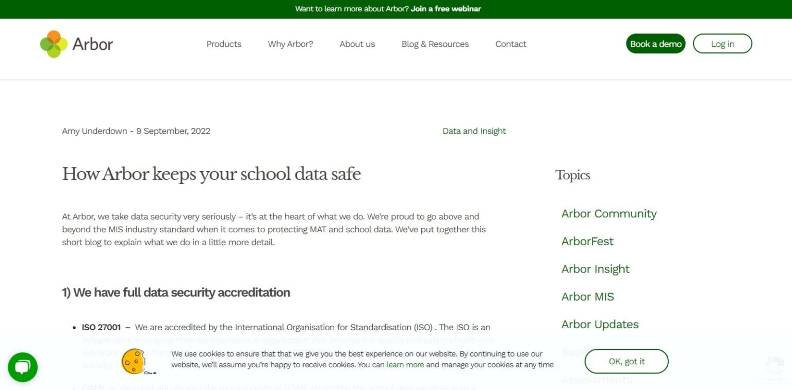Select the ArborFest topic

pos(587,241)
